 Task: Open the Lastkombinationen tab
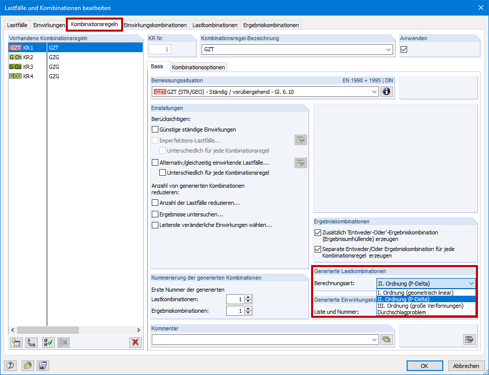(215, 25)
